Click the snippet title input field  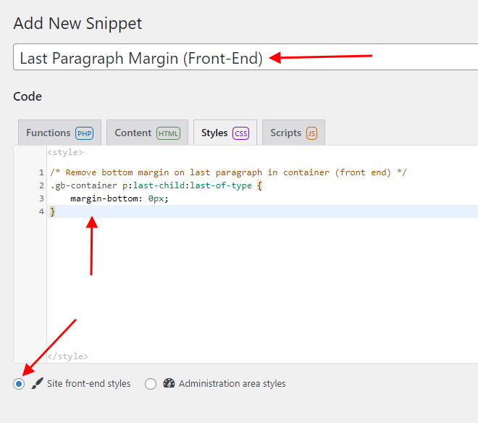pyautogui.click(x=246, y=57)
